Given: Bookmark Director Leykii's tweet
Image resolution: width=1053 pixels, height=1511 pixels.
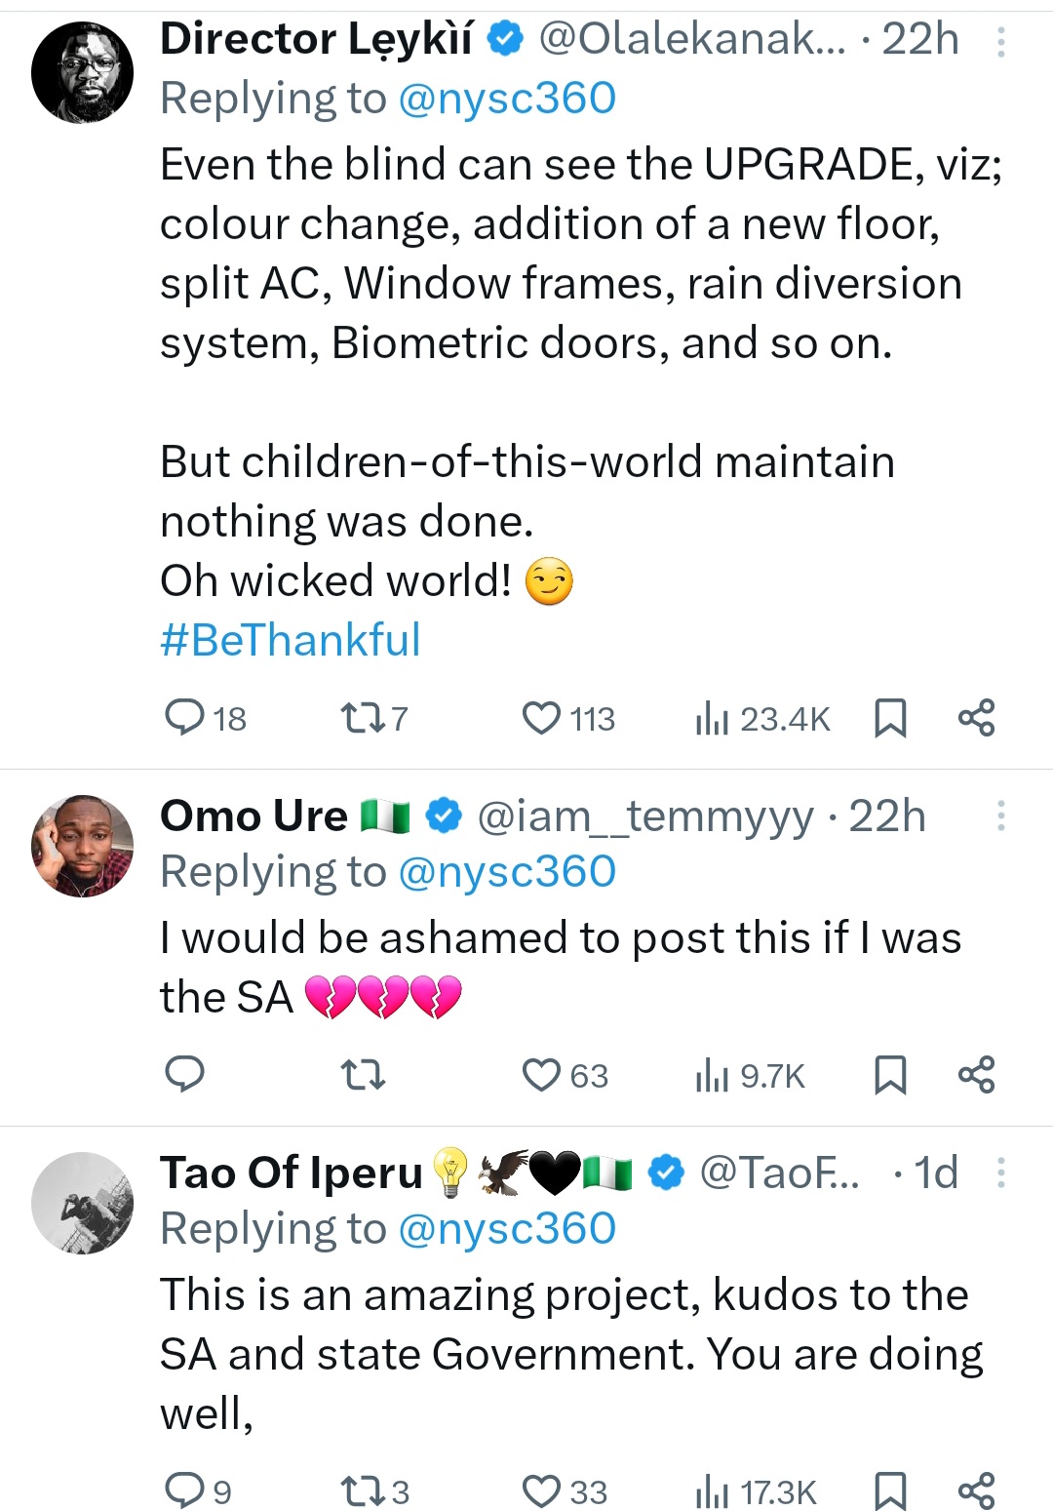Looking at the screenshot, I should 890,718.
